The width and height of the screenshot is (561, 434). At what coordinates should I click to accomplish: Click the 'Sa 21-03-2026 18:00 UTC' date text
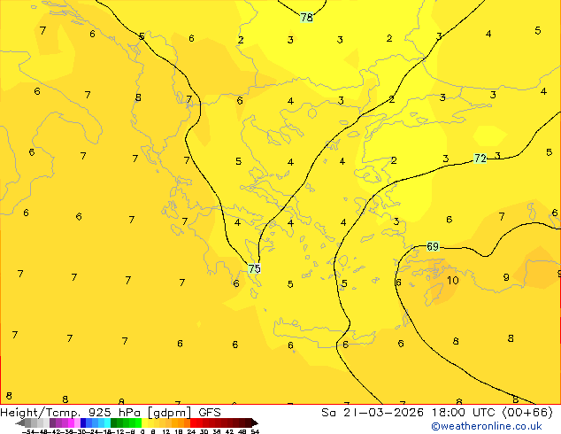click(x=410, y=413)
